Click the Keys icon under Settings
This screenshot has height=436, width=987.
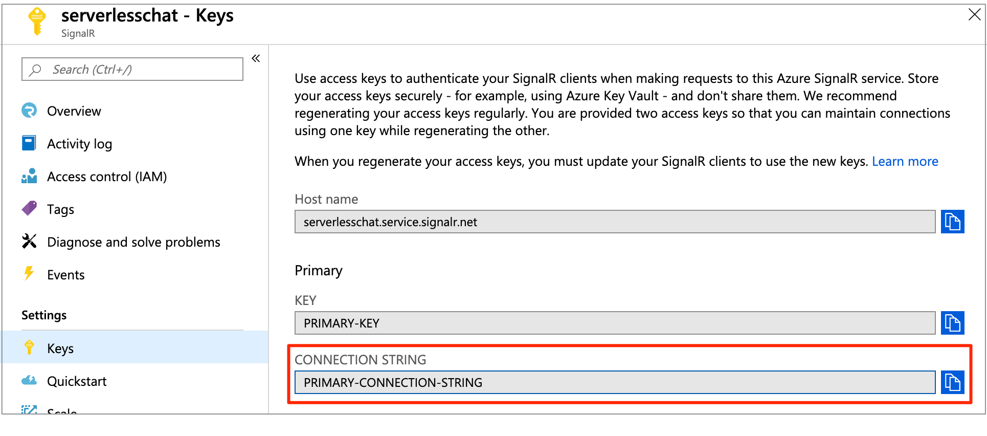click(x=29, y=348)
